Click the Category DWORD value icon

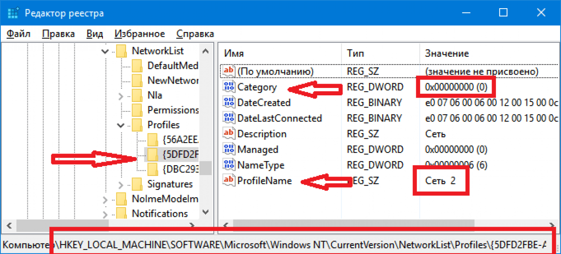(x=228, y=87)
